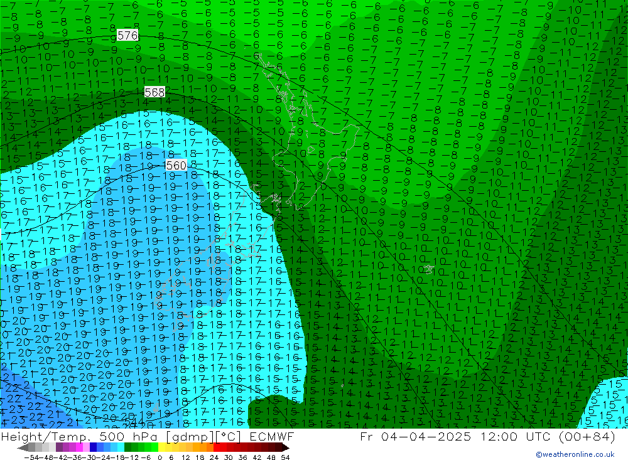This screenshot has width=628, height=460.
Task: Pick the dark blue swatch above -30
Action: pos(94,447)
